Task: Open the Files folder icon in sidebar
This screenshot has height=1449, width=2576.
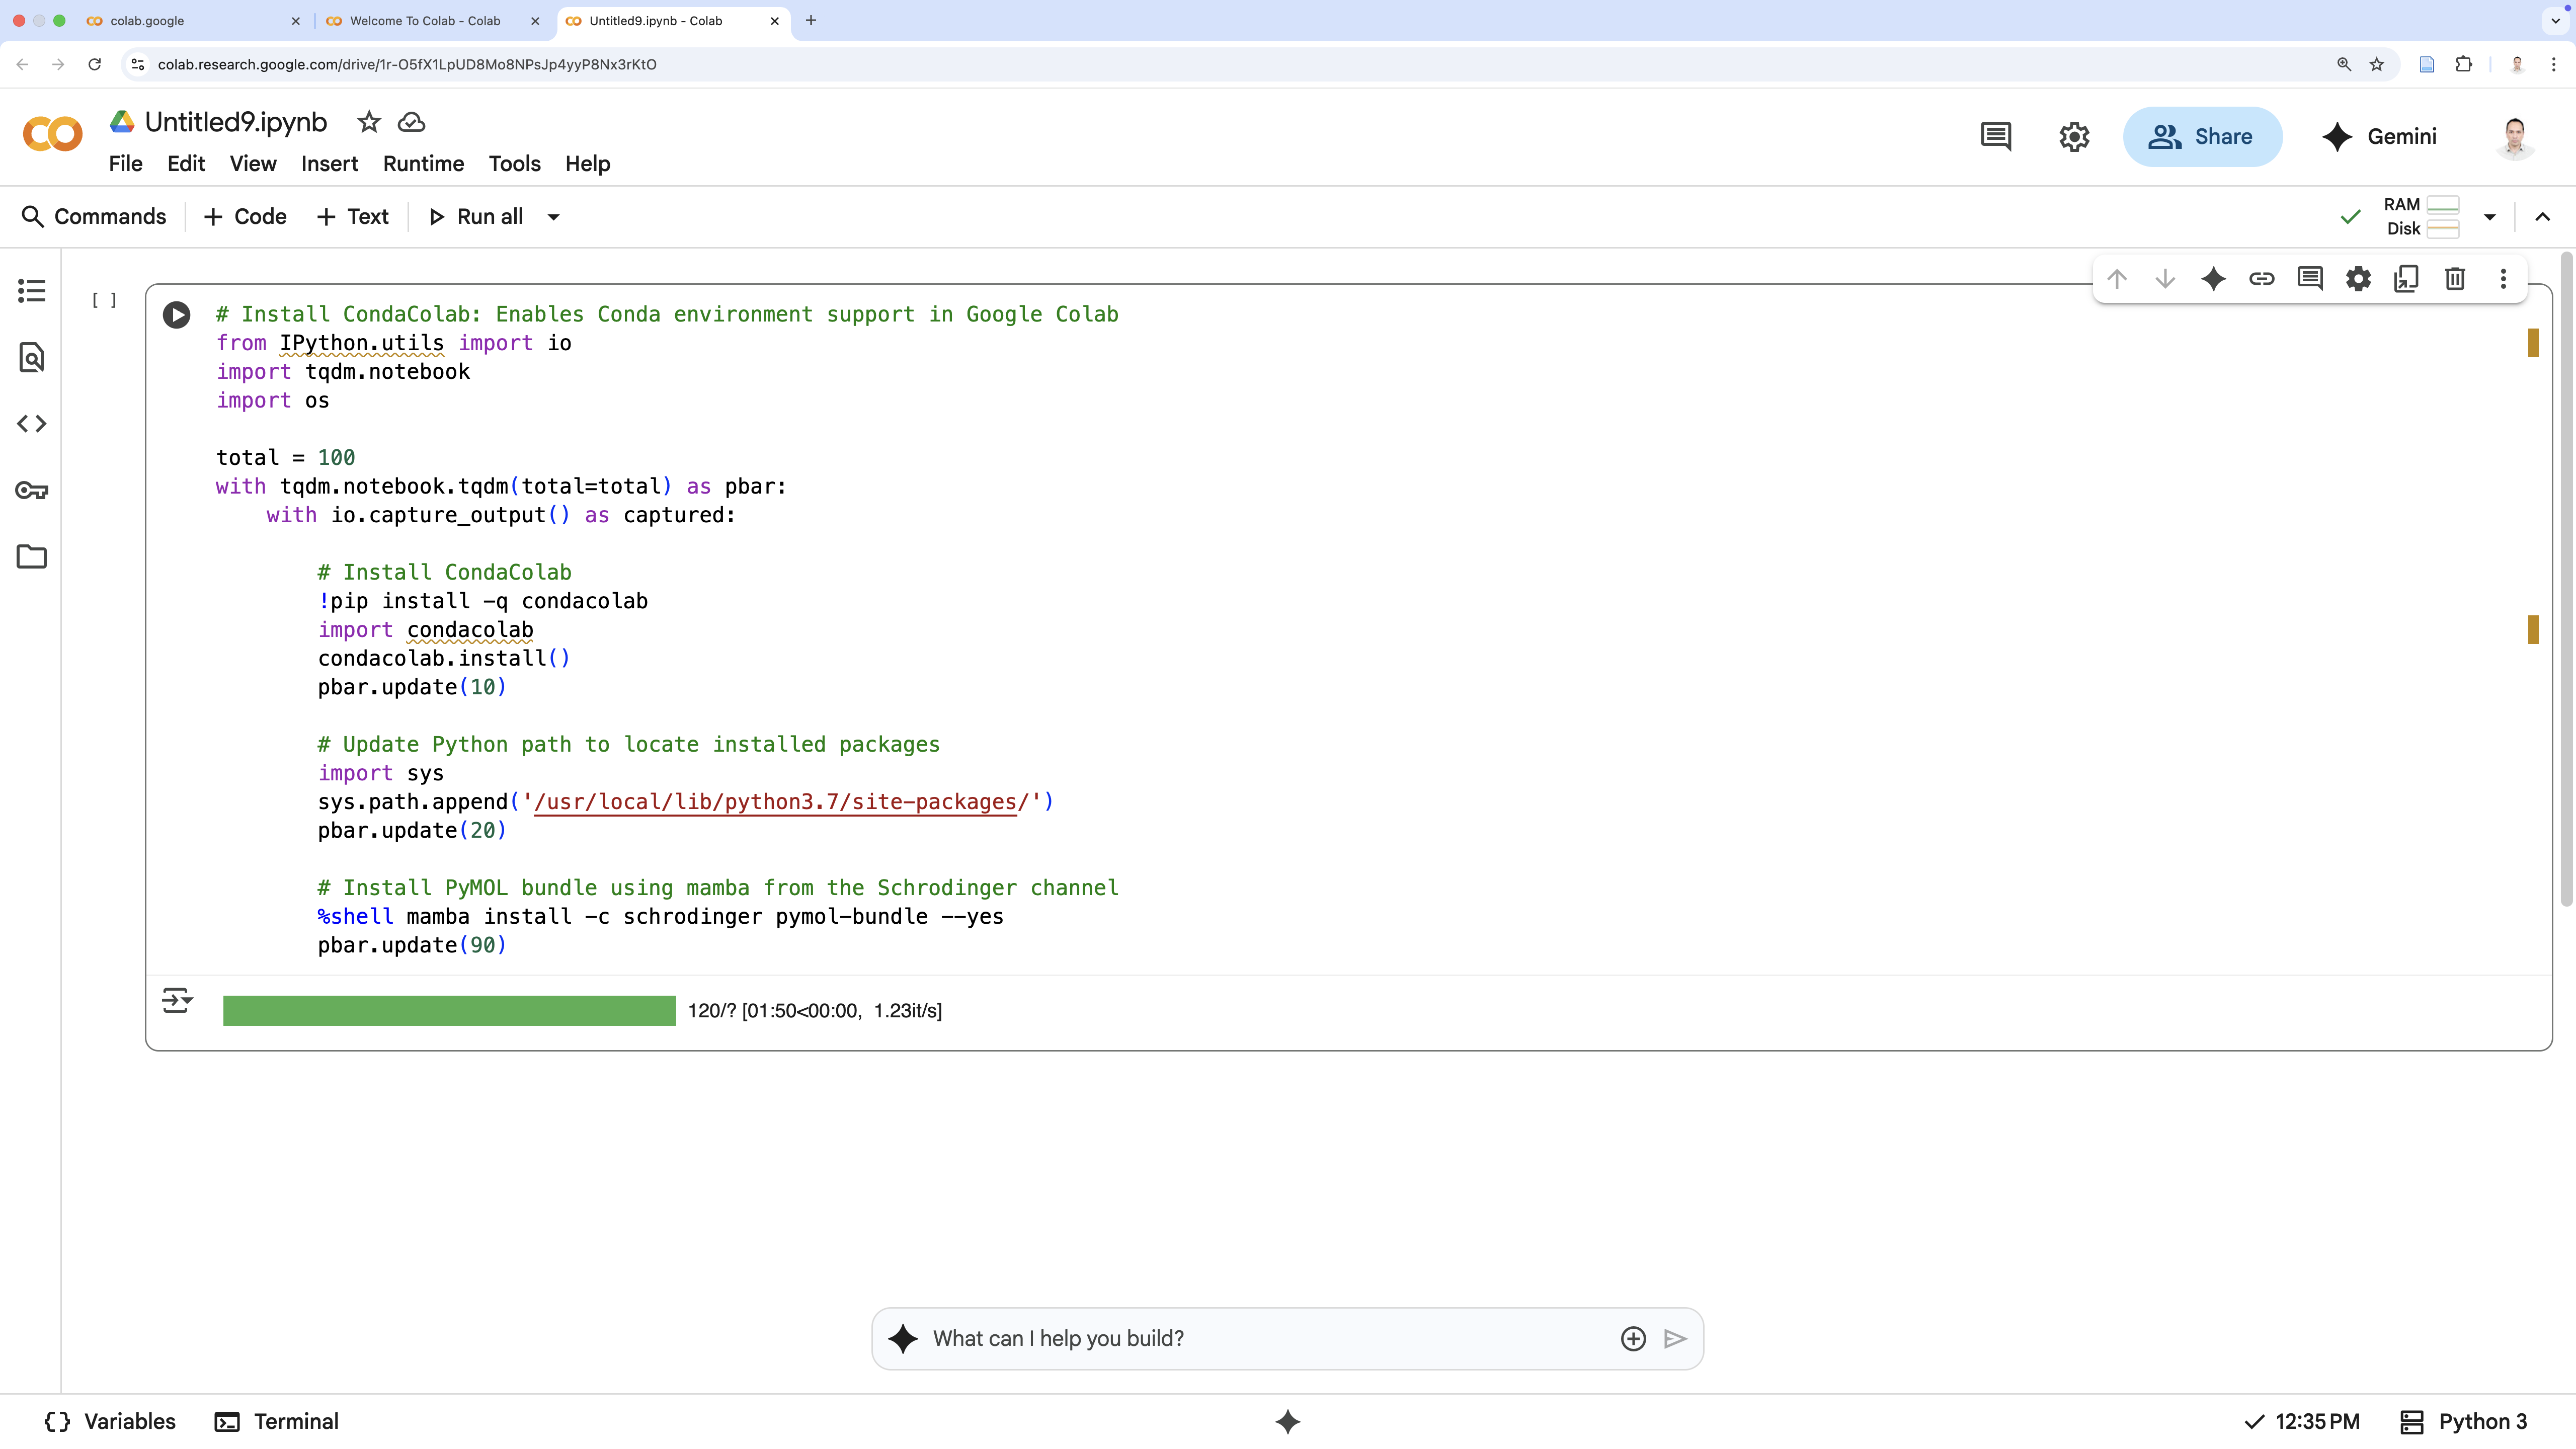Action: click(x=32, y=557)
